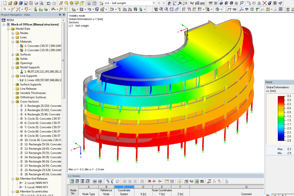Viewport: 294px width, 196px height.
Task: Open the LC1 - Self-weight load case dropdown
Action: pyautogui.click(x=154, y=3)
